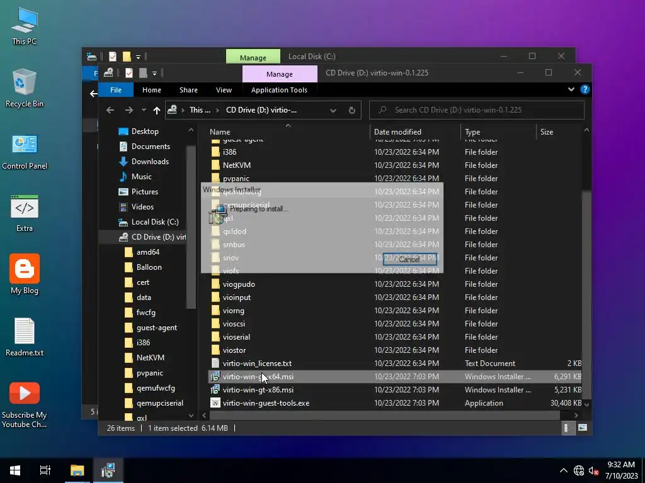
Task: Open Readme.txt on the desktop
Action: tap(25, 337)
